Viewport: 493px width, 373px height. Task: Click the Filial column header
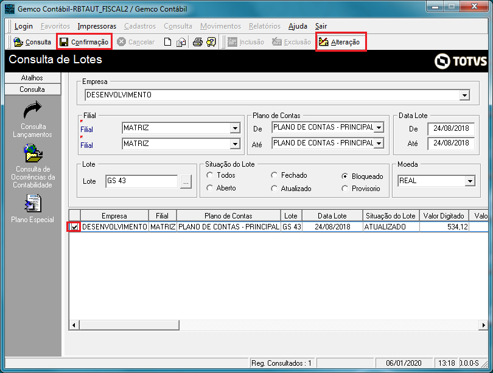[163, 216]
